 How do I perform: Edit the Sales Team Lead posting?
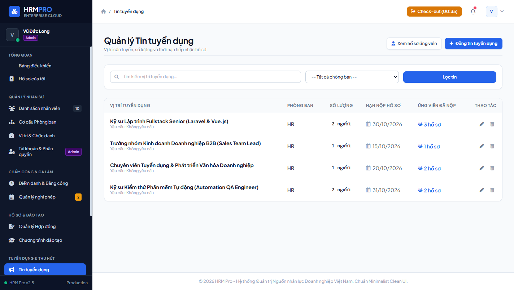(x=482, y=146)
